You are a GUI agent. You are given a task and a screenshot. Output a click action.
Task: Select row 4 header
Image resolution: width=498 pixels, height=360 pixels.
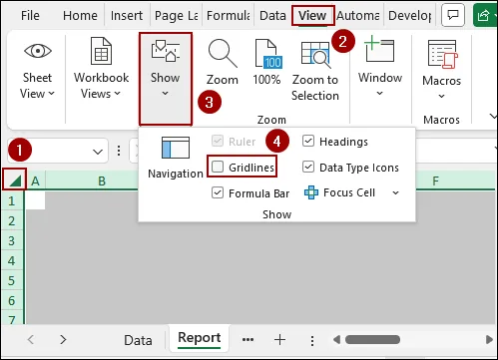(12, 260)
